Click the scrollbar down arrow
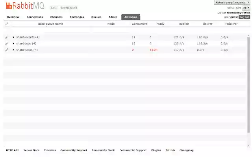 point(248,145)
